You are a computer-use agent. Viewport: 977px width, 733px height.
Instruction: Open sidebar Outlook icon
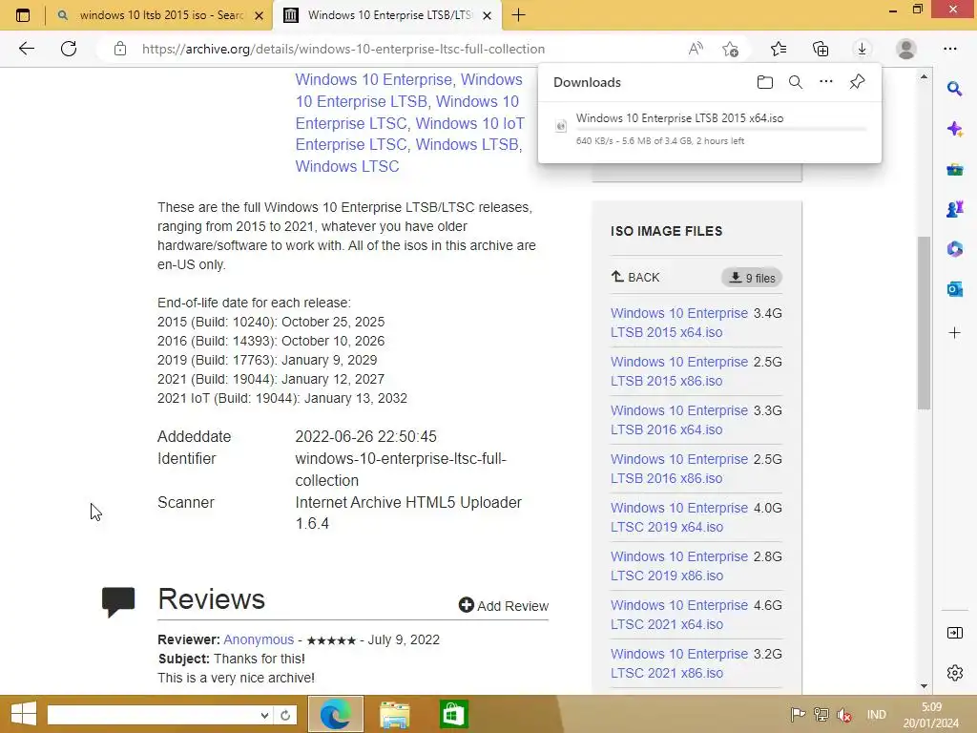[x=954, y=288]
